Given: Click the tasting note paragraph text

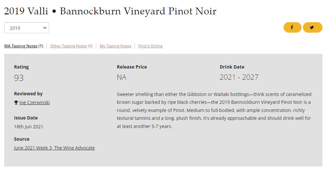Looking at the screenshot, I should click(x=214, y=110).
